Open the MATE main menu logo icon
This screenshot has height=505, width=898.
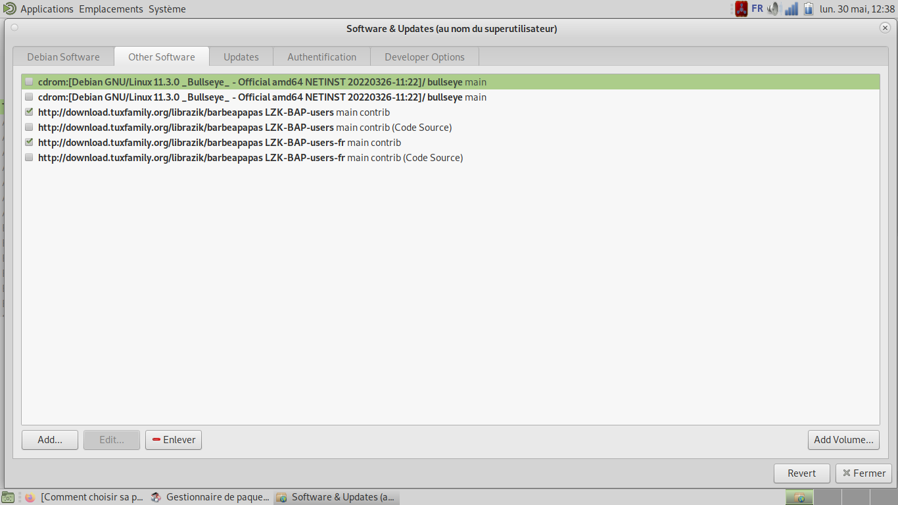pyautogui.click(x=9, y=9)
